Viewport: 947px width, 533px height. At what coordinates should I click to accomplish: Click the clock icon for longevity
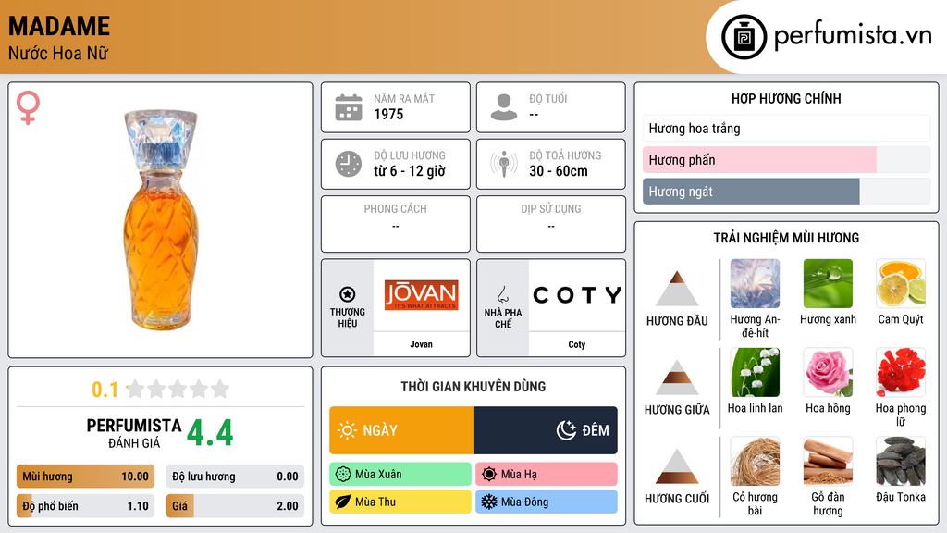[x=349, y=164]
